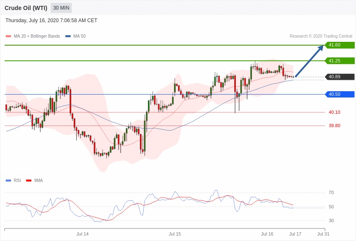Select the Jul 16 time axis label
The image size is (356, 241).
click(x=267, y=234)
